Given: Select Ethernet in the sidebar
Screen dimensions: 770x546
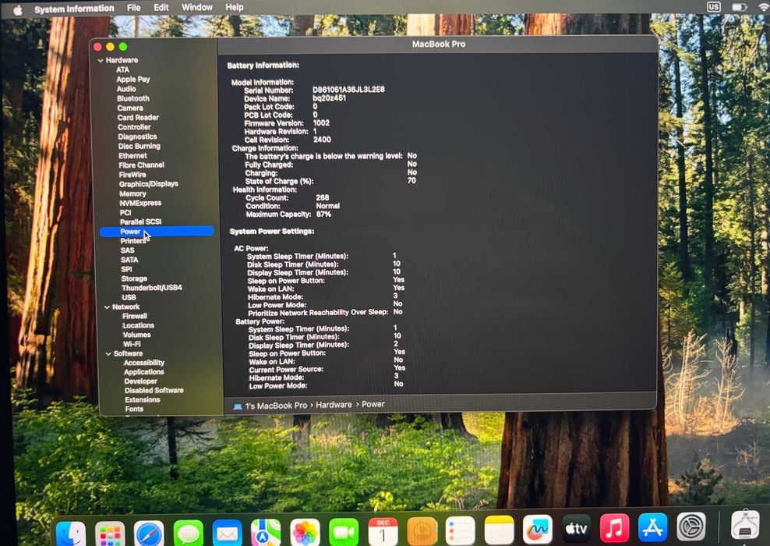Looking at the screenshot, I should (132, 155).
